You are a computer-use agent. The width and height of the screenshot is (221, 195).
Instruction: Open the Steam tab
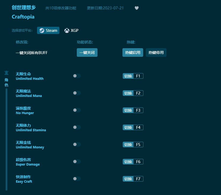[x=48, y=30]
